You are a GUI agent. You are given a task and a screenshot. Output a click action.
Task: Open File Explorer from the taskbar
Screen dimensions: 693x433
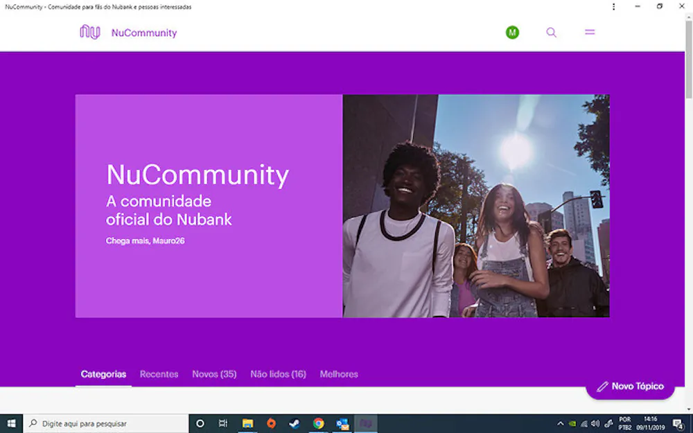click(247, 423)
